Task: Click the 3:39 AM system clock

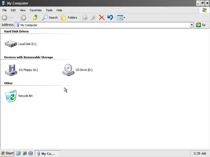Action: [200, 154]
